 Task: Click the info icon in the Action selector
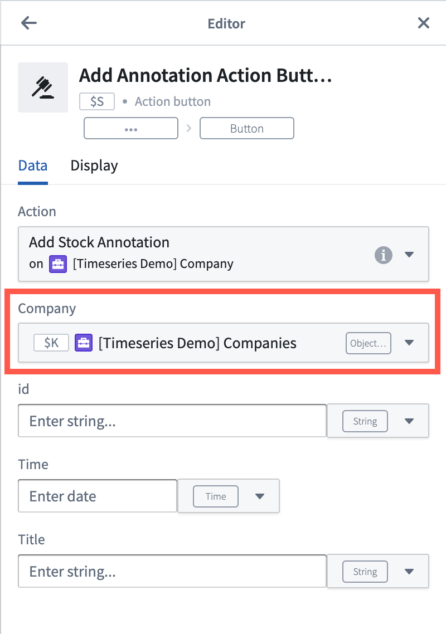pos(383,255)
